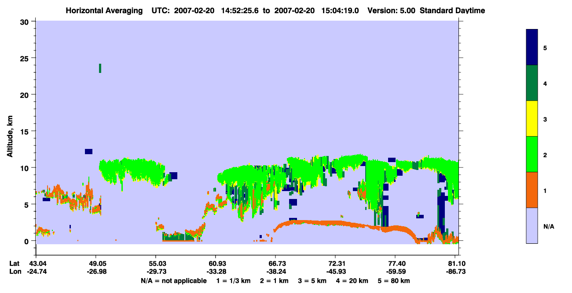Click the yellow swatch labeled 3
The height and width of the screenshot is (293, 572).
[532, 119]
